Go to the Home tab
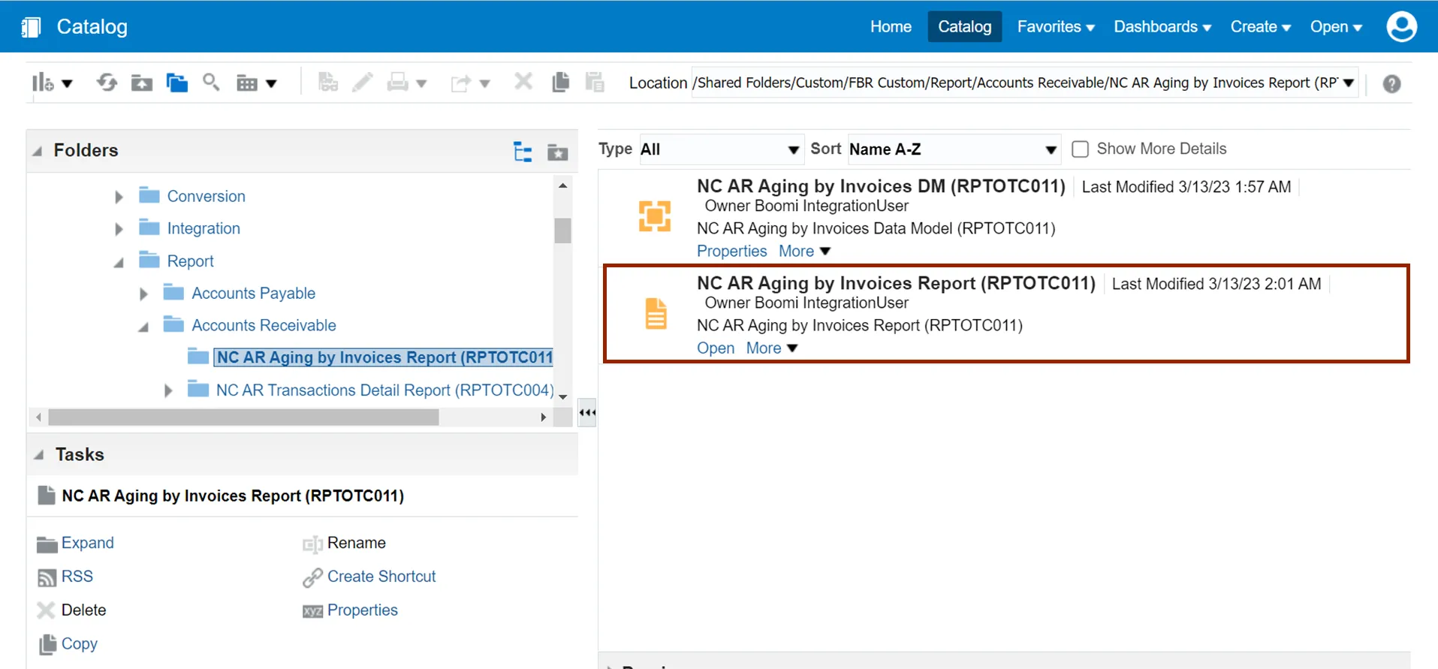The image size is (1438, 669). [891, 27]
